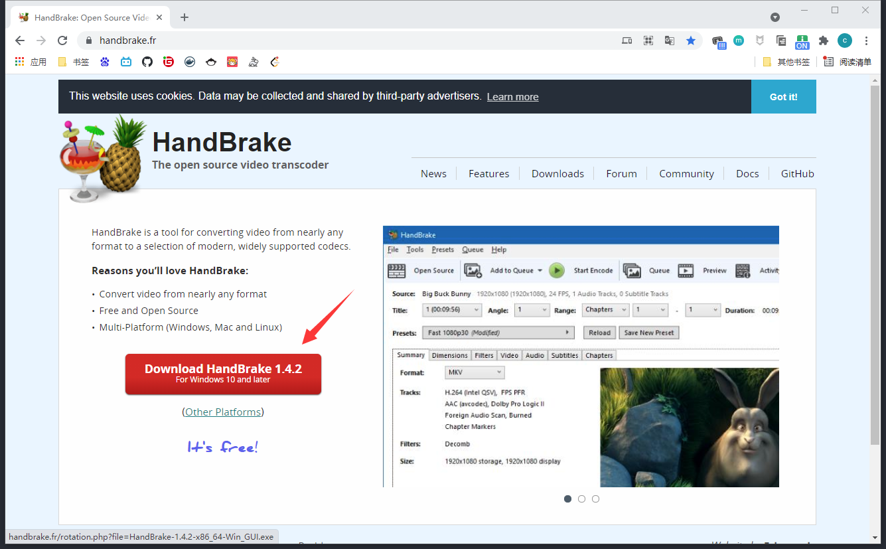Viewport: 886px width, 549px height.
Task: Open the Features navigation item
Action: pos(488,173)
